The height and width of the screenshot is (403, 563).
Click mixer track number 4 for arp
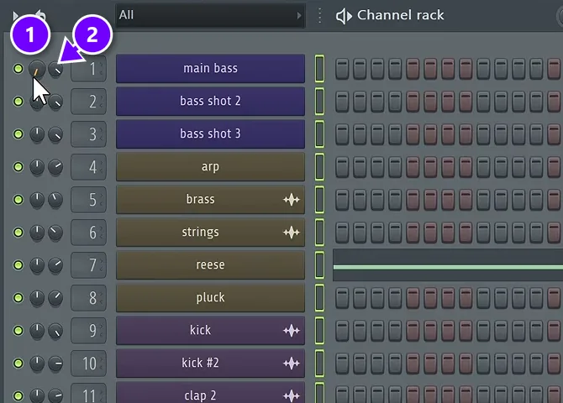(x=89, y=167)
